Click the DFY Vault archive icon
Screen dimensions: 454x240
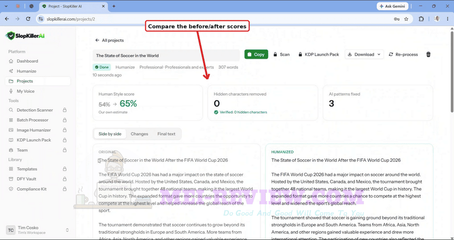pyautogui.click(x=11, y=179)
